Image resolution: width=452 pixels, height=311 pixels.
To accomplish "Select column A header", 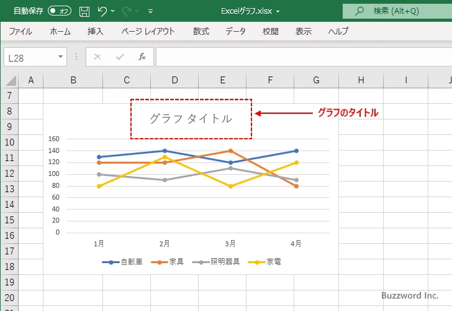I will tap(31, 80).
